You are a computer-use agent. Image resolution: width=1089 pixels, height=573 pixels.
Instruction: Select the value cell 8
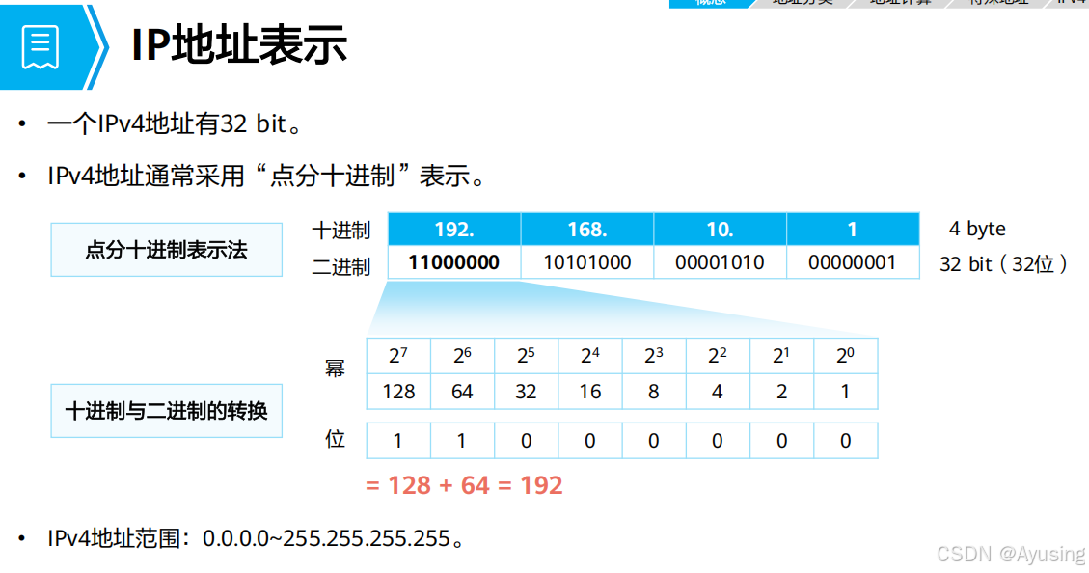(x=654, y=392)
